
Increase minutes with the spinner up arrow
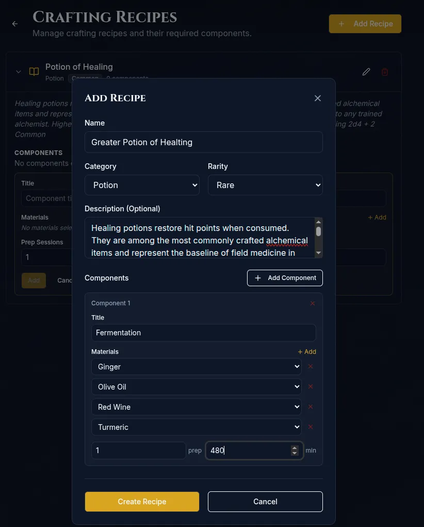pyautogui.click(x=295, y=448)
